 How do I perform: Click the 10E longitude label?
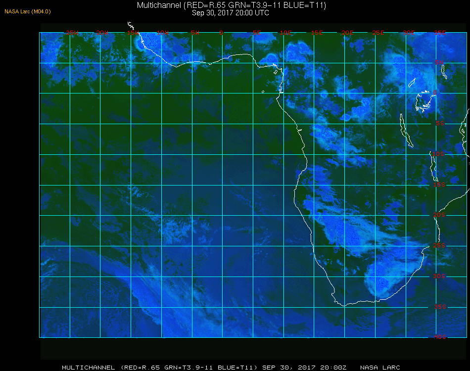(x=285, y=33)
